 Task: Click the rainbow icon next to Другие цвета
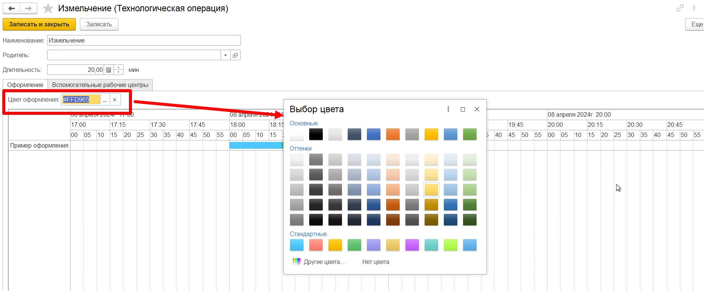(x=297, y=262)
